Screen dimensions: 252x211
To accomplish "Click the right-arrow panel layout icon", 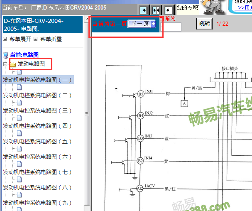I will click(x=144, y=10).
